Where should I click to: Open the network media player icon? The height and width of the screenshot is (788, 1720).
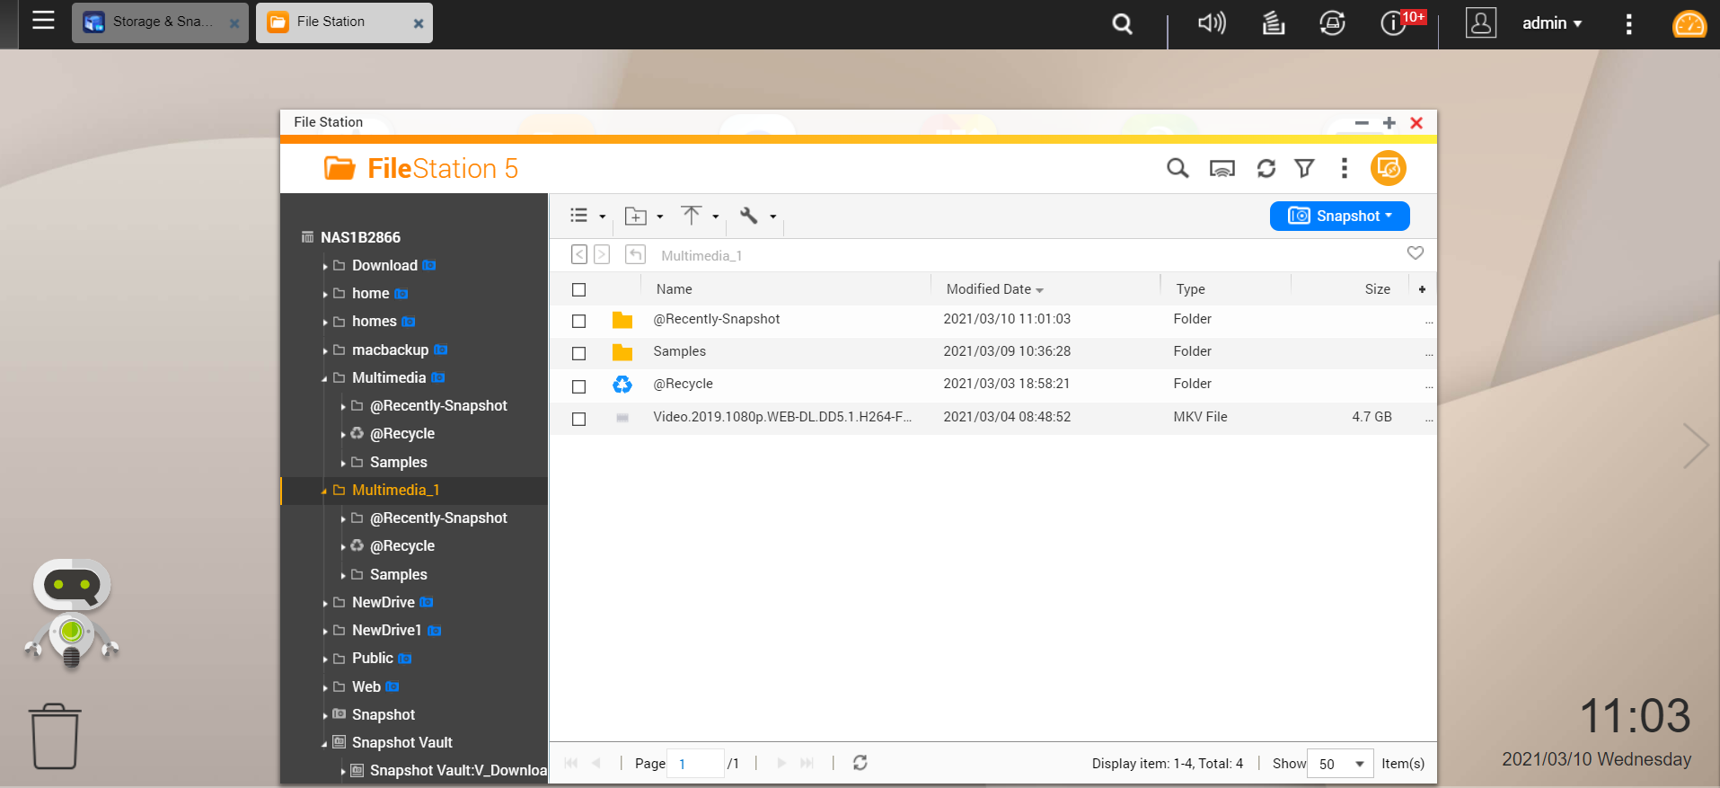coord(1222,168)
